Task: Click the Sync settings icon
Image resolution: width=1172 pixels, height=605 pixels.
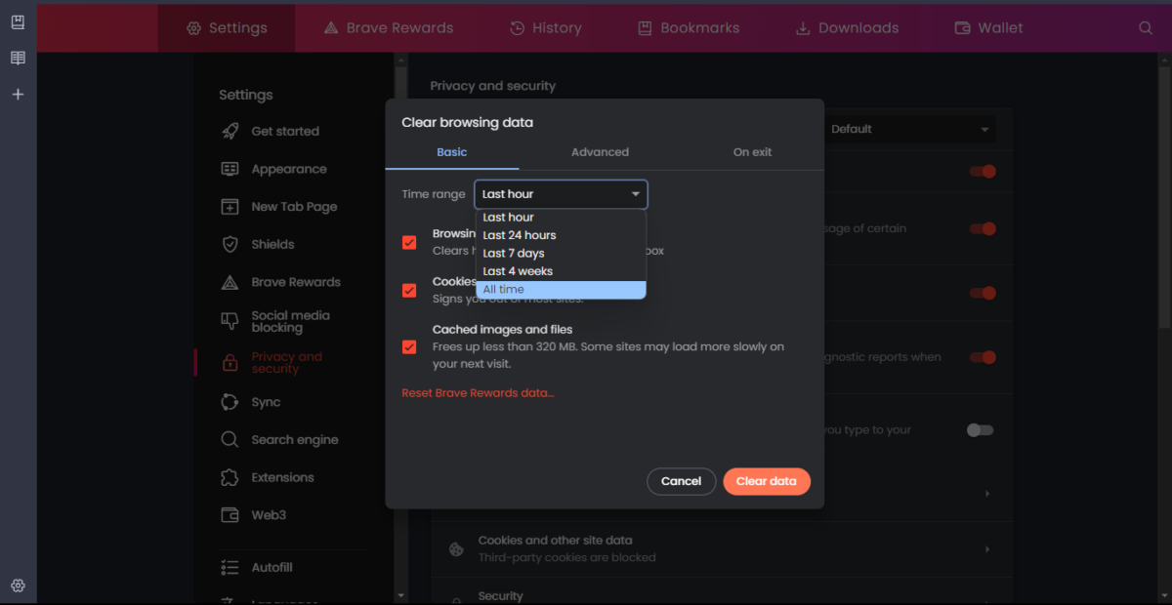Action: pos(228,401)
